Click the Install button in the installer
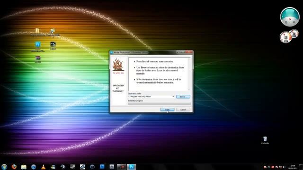Image resolution: width=303 pixels, height=170 pixels. [x=167, y=110]
